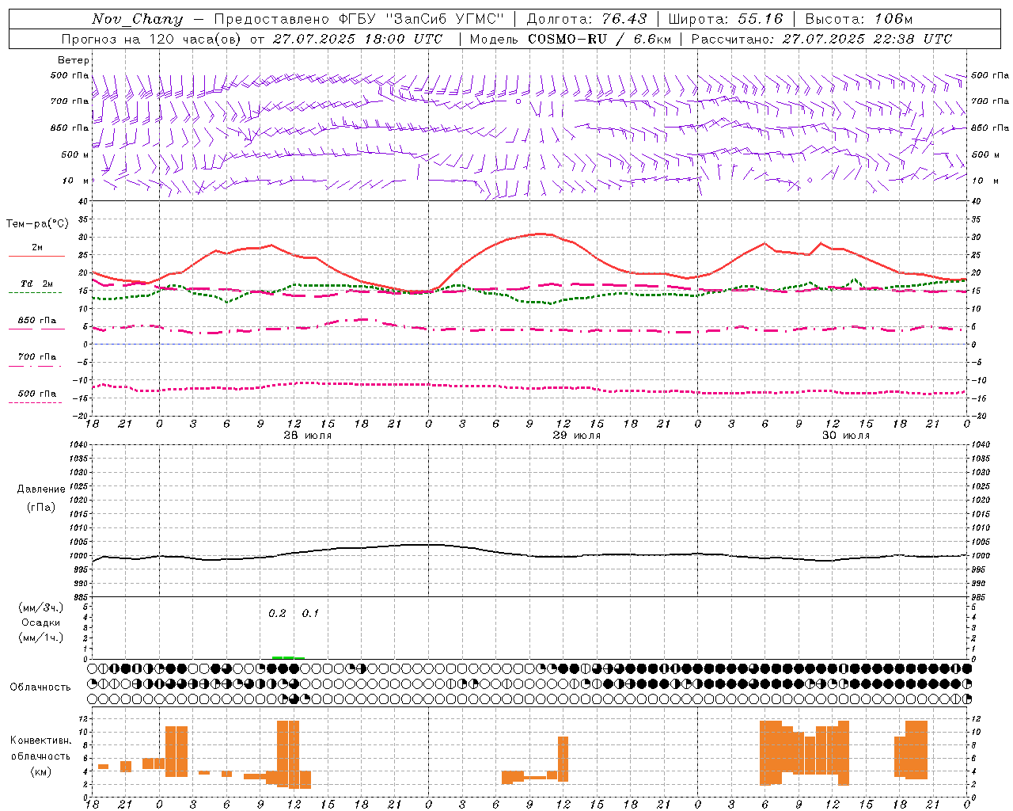Click the 0.2 precipitation amount
Viewport: 1013px width, 811px height.
pos(277,614)
